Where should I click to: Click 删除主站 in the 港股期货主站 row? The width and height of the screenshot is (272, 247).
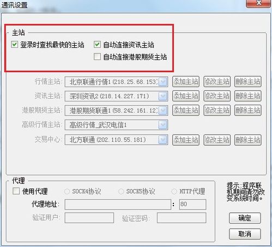pos(248,110)
